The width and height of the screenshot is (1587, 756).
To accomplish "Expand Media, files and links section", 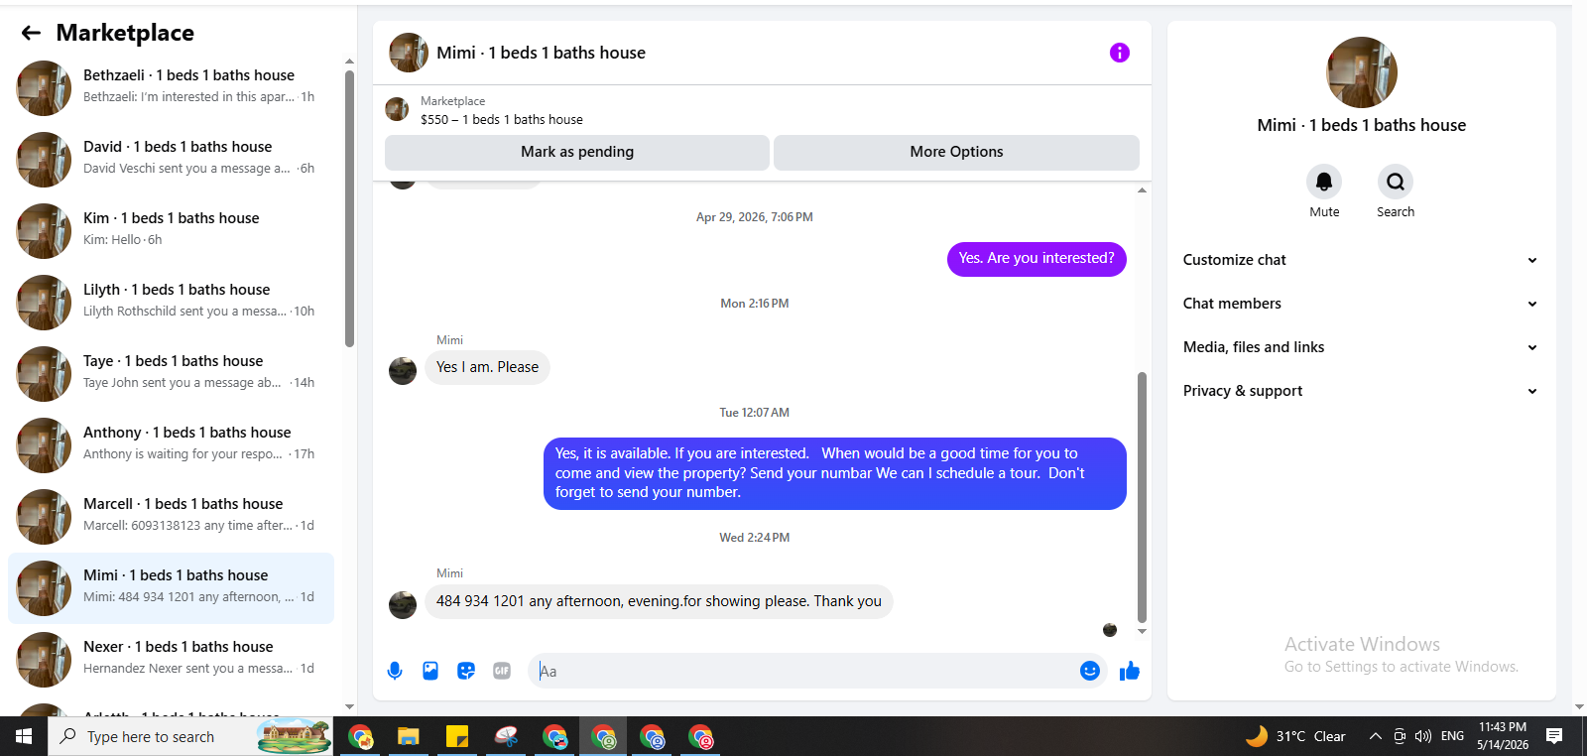I will point(1361,347).
